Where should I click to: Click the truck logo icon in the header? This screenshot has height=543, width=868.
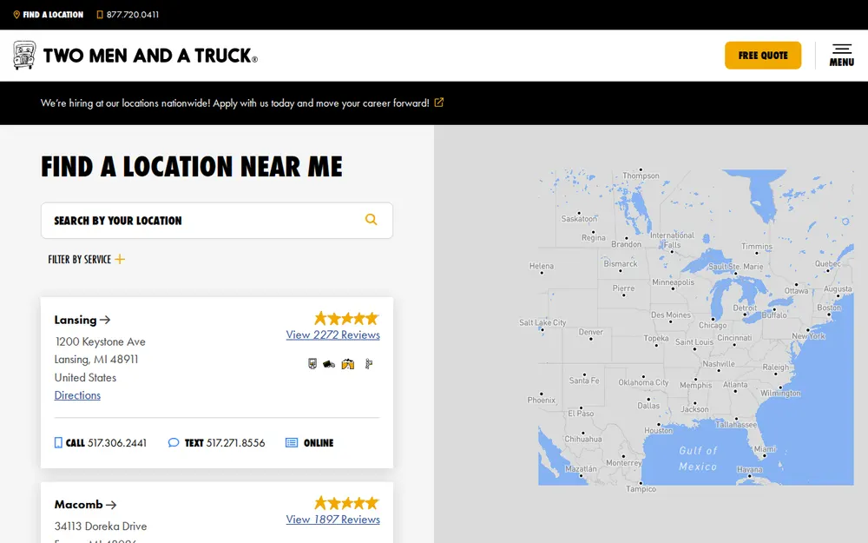click(x=24, y=56)
